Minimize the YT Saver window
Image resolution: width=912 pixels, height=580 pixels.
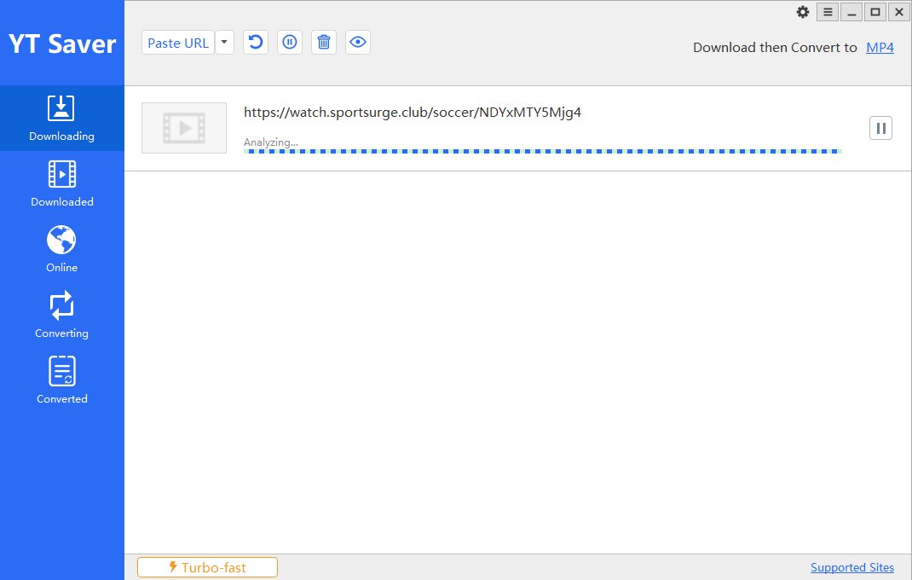(851, 12)
